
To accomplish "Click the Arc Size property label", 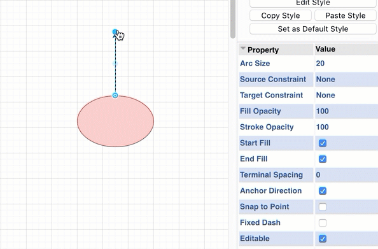I will click(x=255, y=64).
